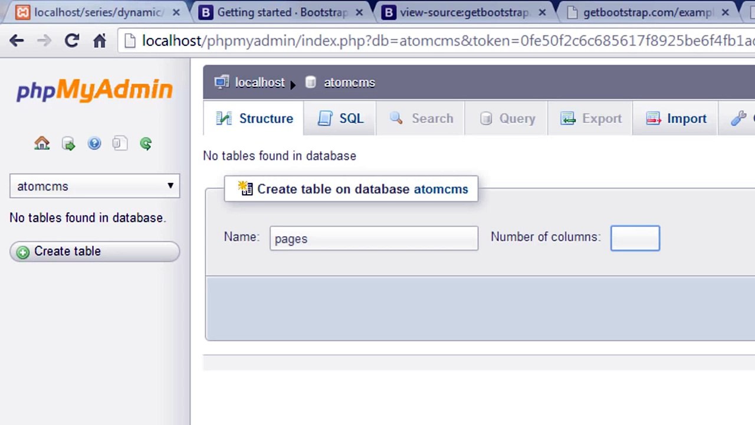
Task: Click the phpMyAdmin home icon
Action: (42, 143)
